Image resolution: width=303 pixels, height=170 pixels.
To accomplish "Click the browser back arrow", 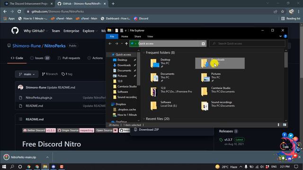I will (5, 11).
